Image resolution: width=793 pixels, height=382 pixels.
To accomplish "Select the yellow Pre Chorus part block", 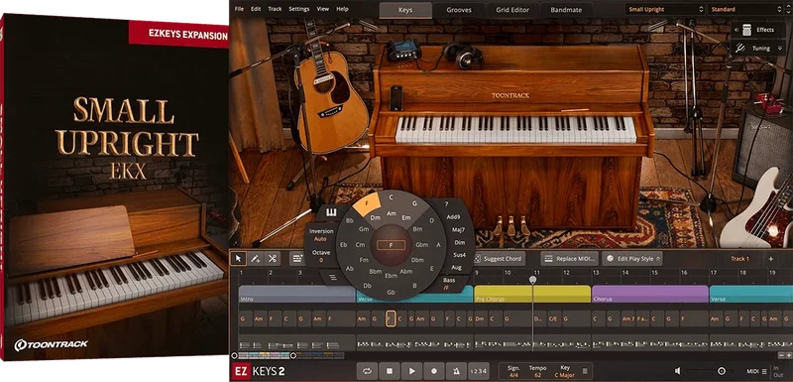I will 532,294.
